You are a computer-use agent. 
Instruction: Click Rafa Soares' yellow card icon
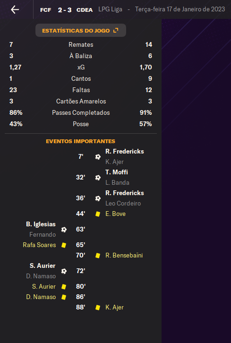tap(64, 245)
